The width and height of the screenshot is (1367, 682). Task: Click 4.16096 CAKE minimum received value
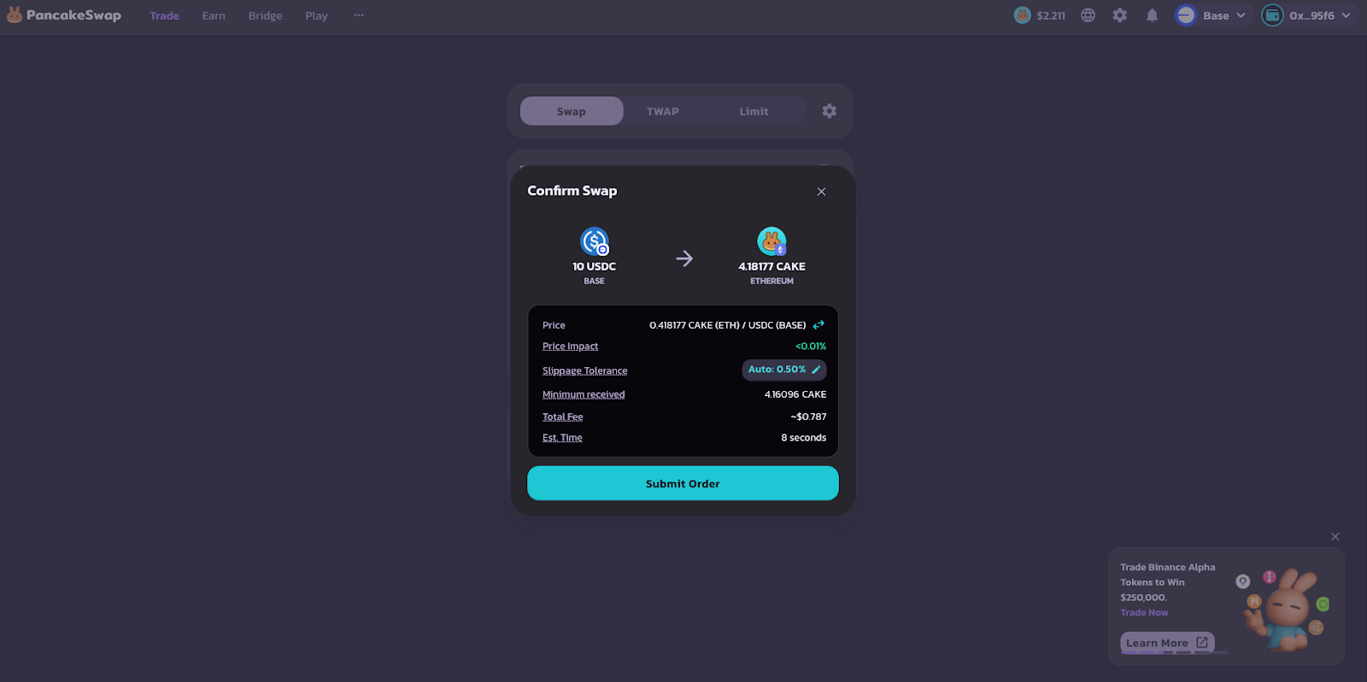pos(795,394)
